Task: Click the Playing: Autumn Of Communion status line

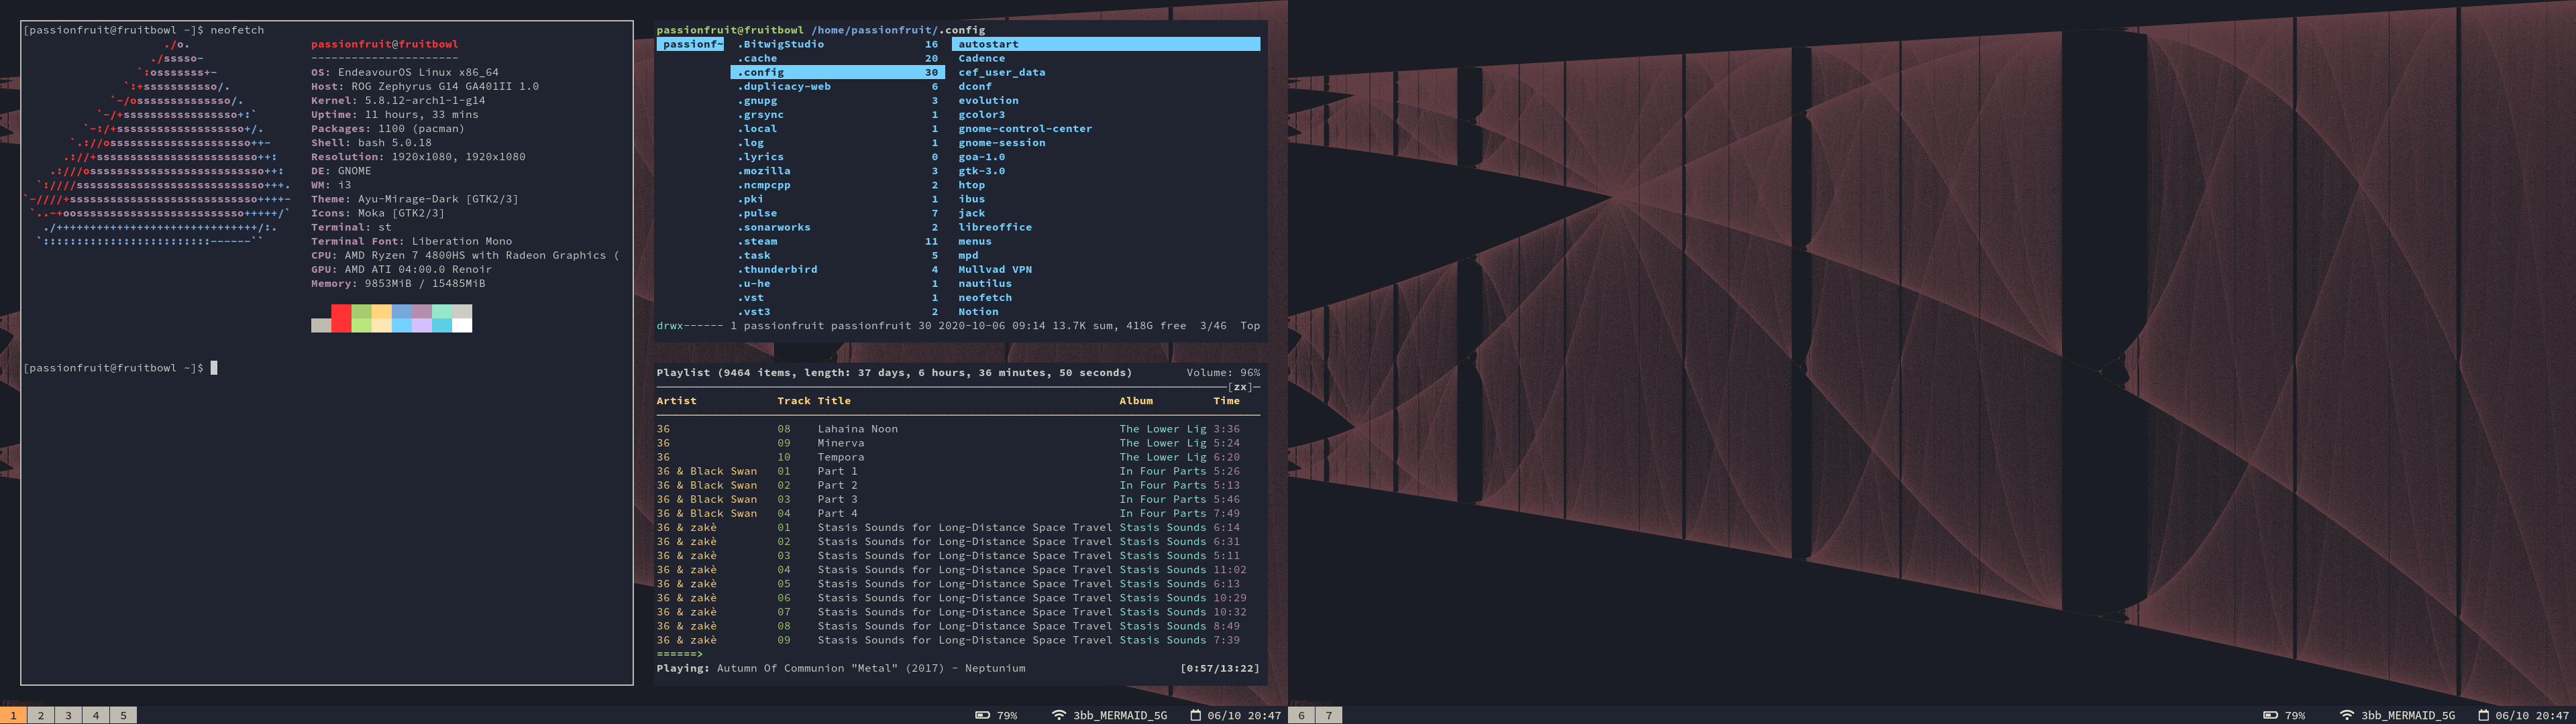Action: point(841,668)
